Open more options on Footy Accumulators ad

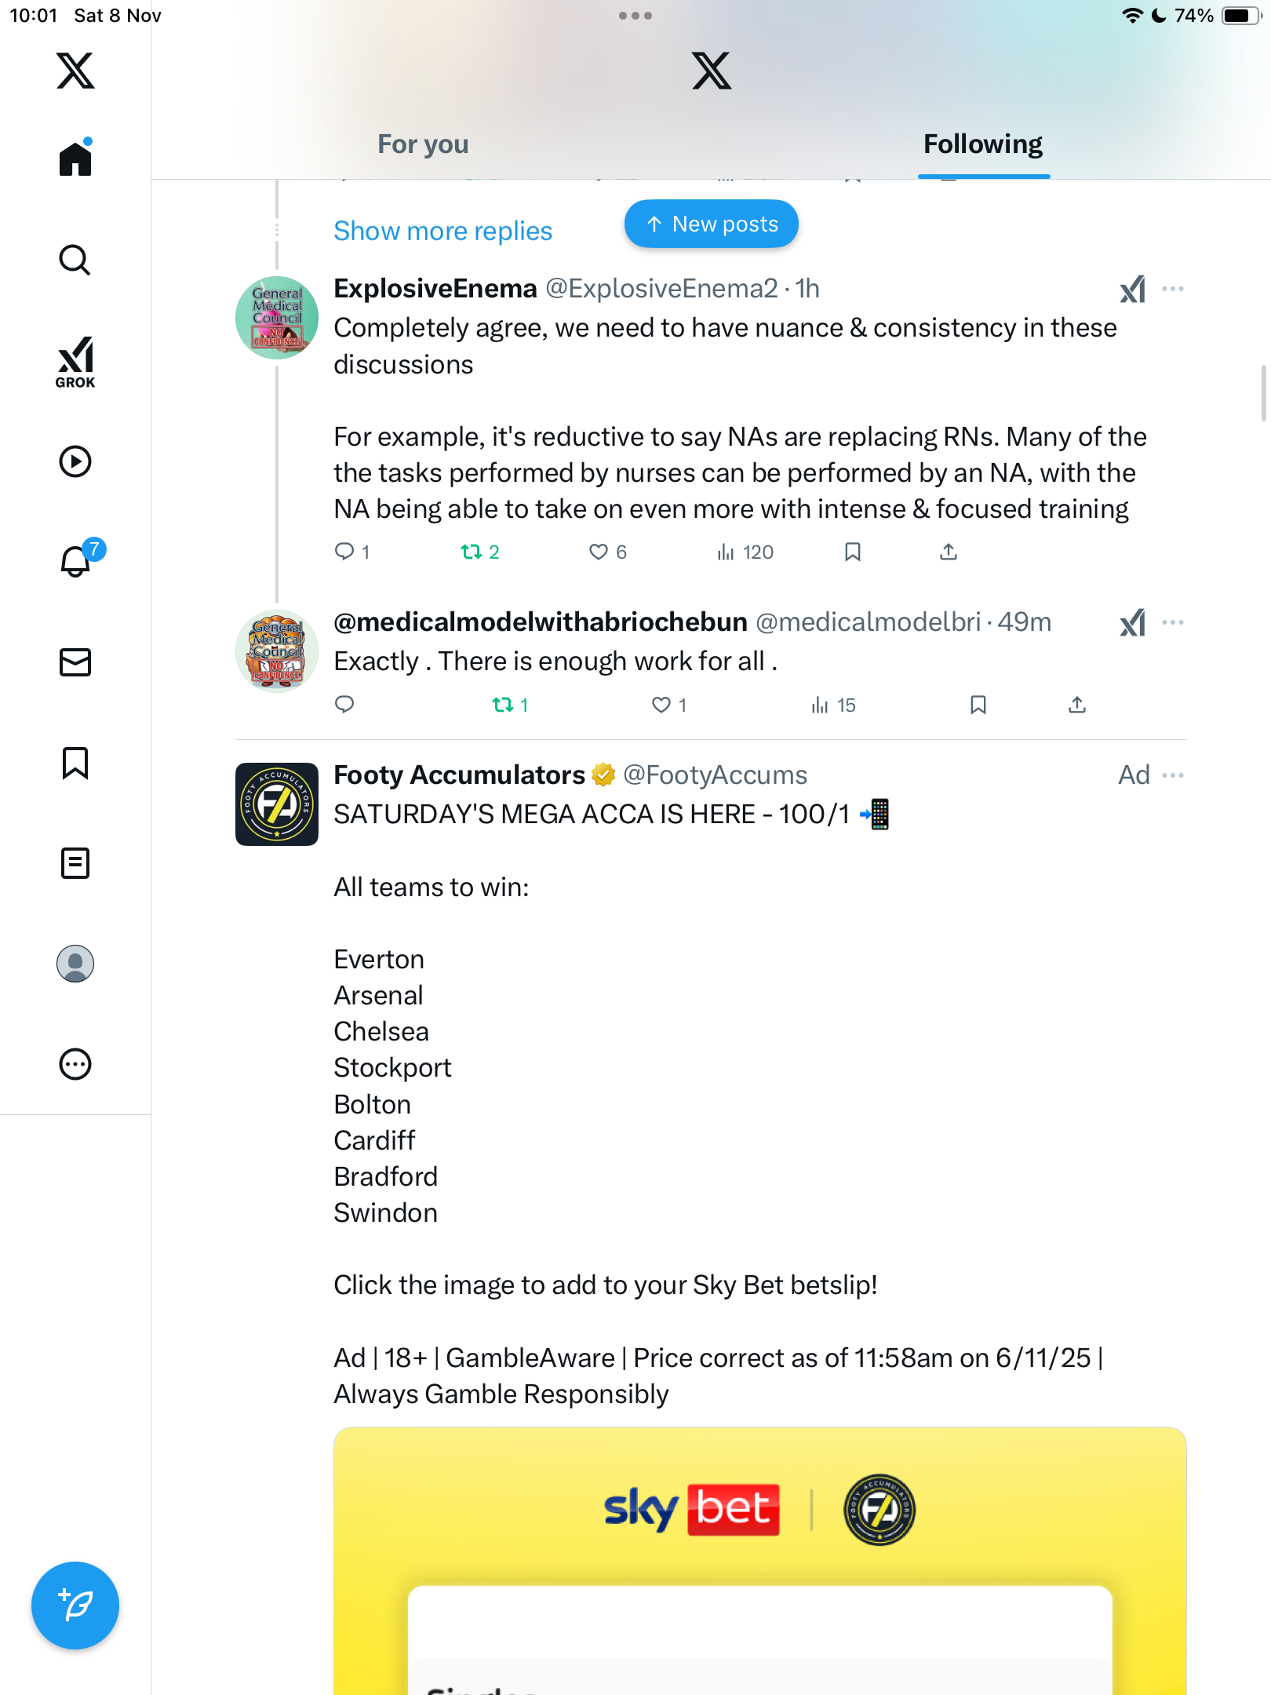[x=1173, y=775]
